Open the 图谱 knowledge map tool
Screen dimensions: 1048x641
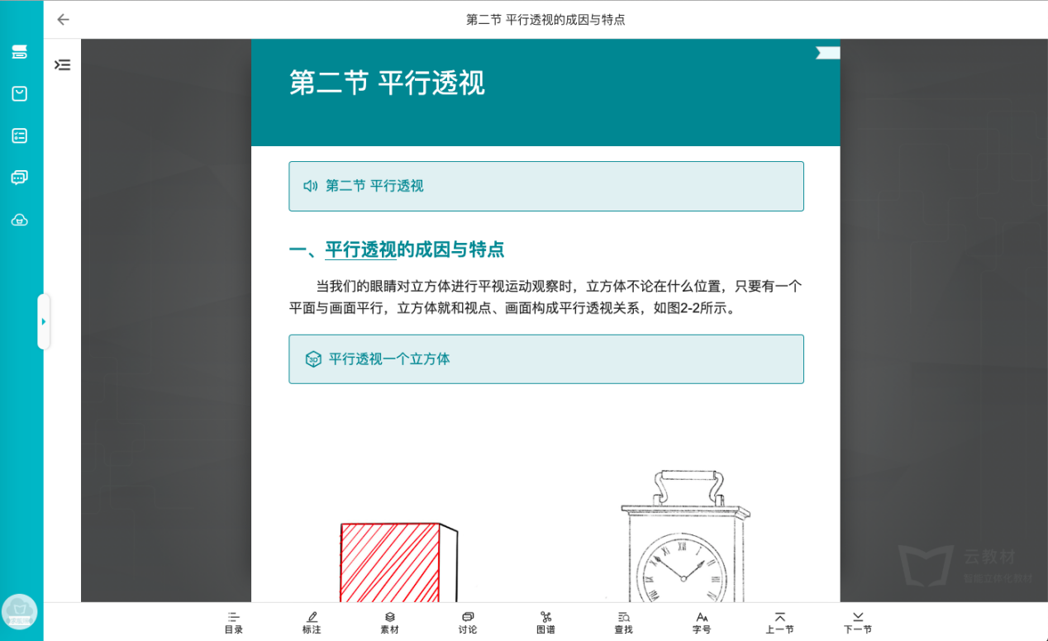pyautogui.click(x=545, y=621)
